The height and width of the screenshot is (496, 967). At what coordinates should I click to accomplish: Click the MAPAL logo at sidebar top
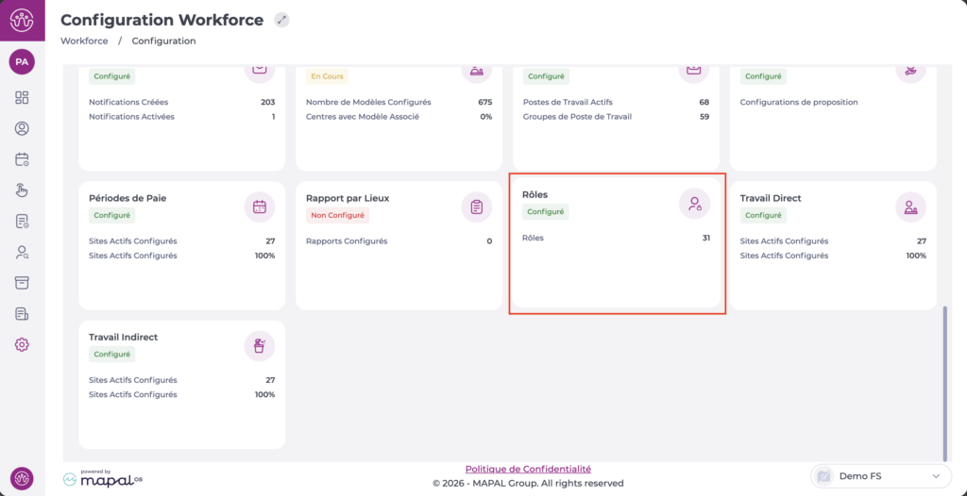(22, 20)
